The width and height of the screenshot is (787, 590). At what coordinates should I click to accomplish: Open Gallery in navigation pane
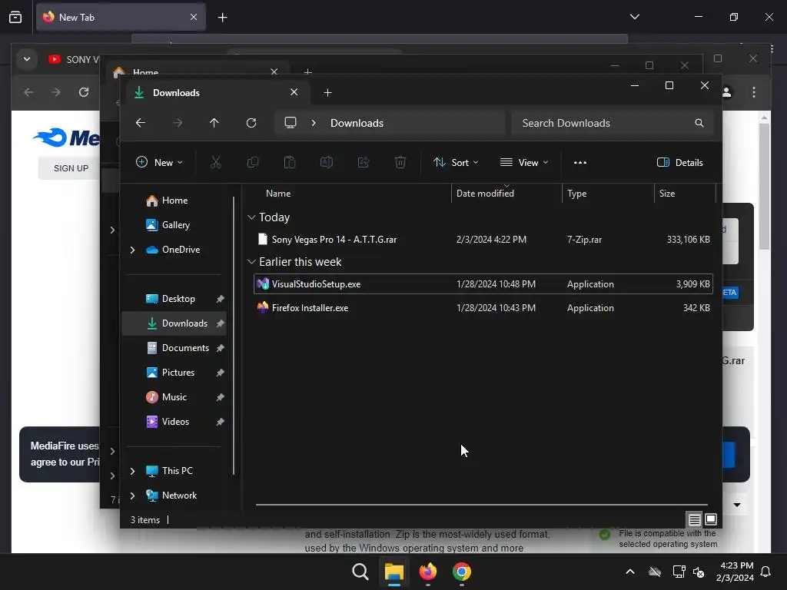click(174, 225)
